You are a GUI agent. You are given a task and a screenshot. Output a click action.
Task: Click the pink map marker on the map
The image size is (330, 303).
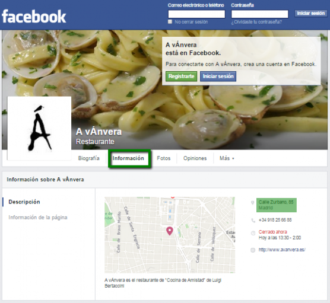[170, 231]
